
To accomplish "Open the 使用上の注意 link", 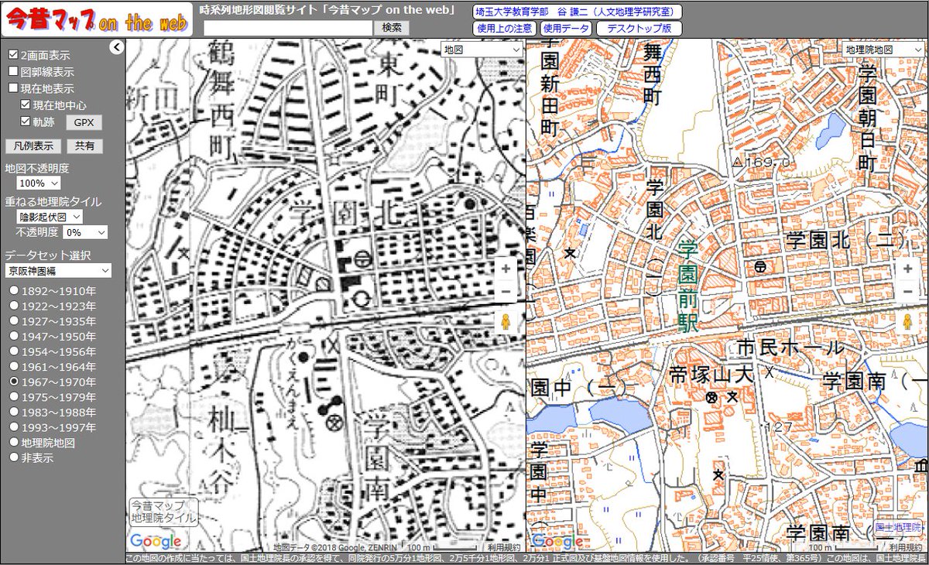I will [x=504, y=29].
